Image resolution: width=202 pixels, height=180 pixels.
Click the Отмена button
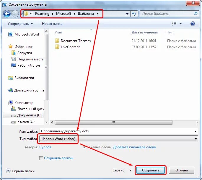(x=182, y=170)
